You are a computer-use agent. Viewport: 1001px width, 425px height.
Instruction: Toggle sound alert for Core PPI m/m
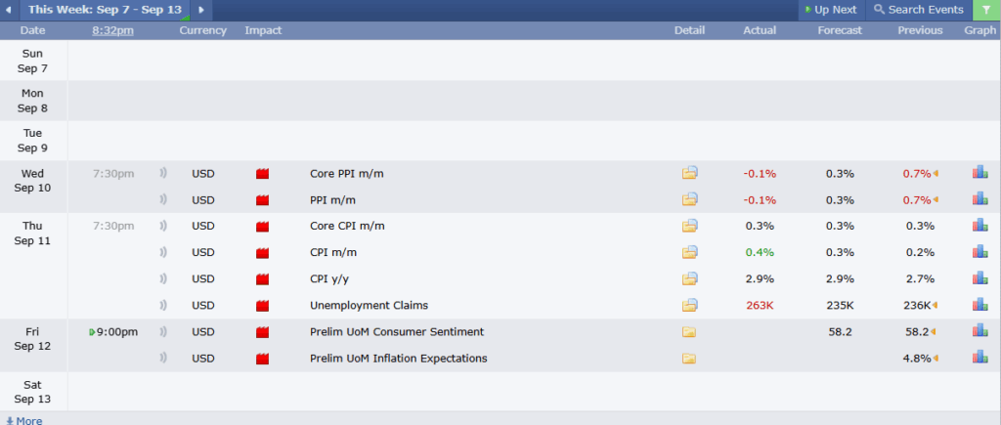163,173
